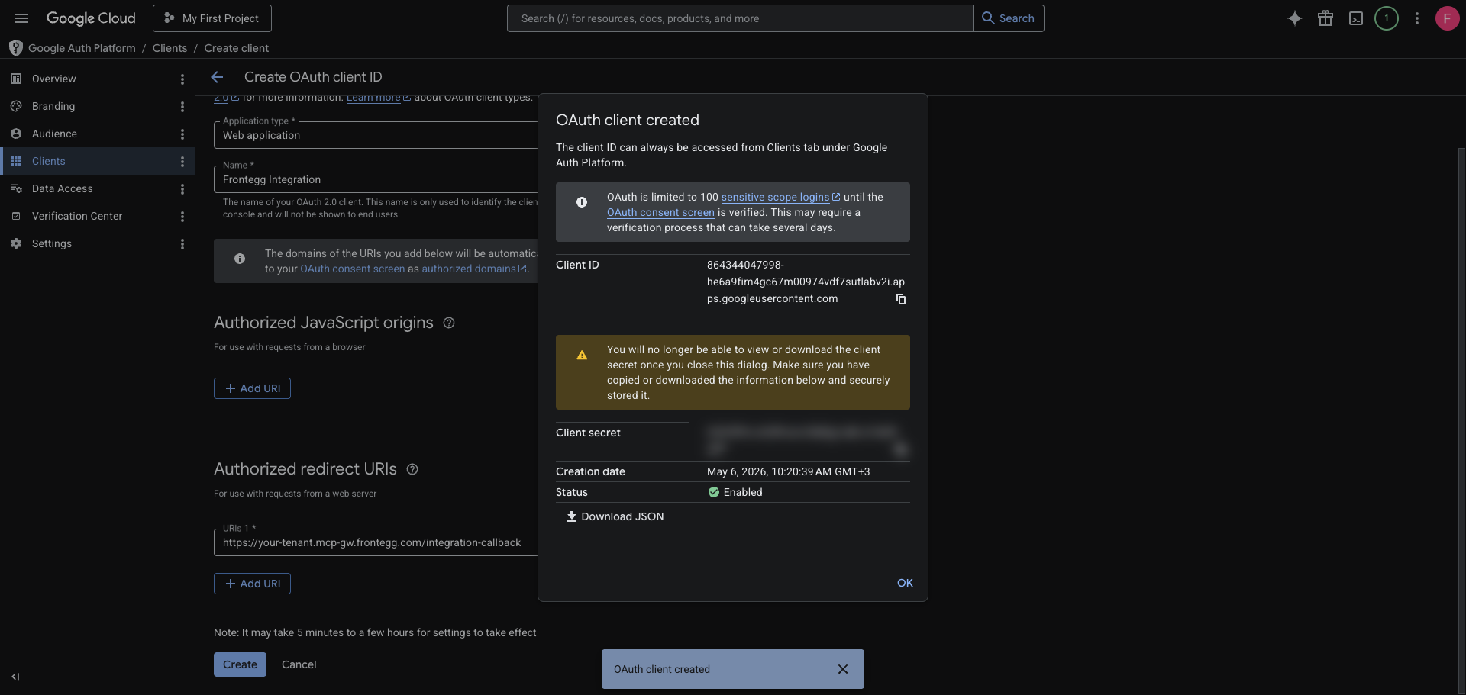
Task: Collapse the left sidebar panel
Action: pos(15,677)
